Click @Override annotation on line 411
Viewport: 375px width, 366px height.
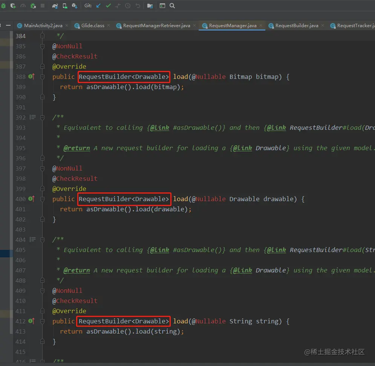(x=69, y=311)
